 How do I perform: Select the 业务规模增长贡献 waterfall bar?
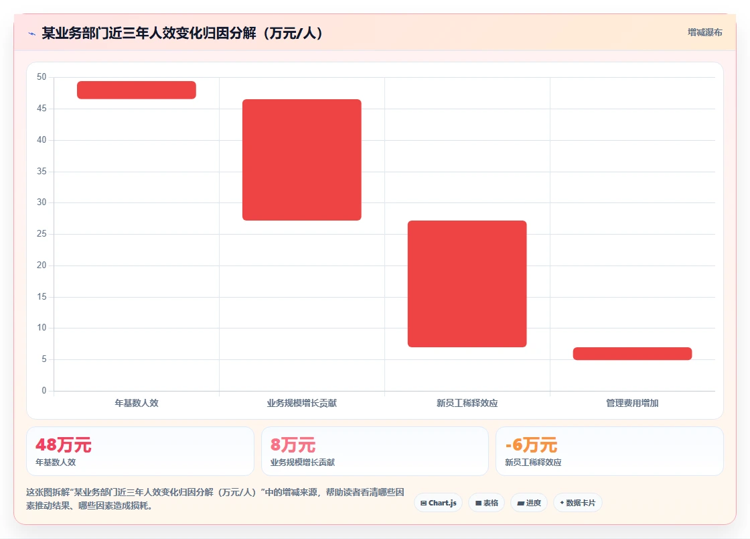(x=302, y=160)
